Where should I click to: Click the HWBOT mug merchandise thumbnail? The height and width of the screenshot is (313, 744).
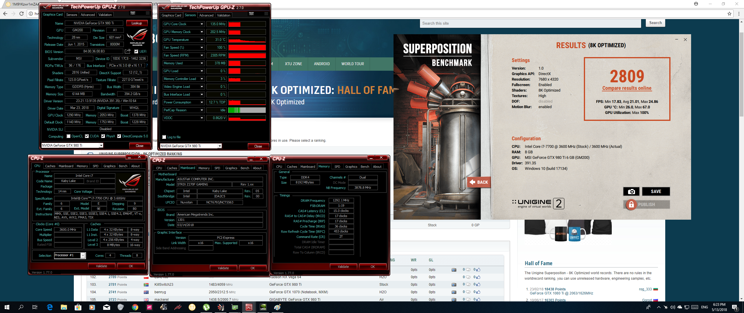pos(574,234)
